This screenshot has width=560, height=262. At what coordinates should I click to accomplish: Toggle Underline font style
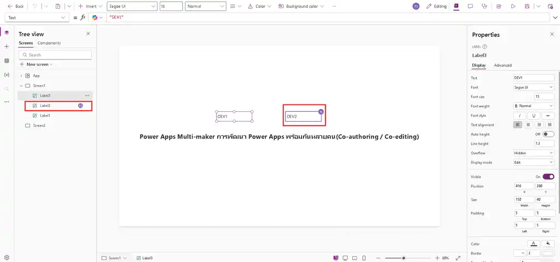[x=534, y=116]
